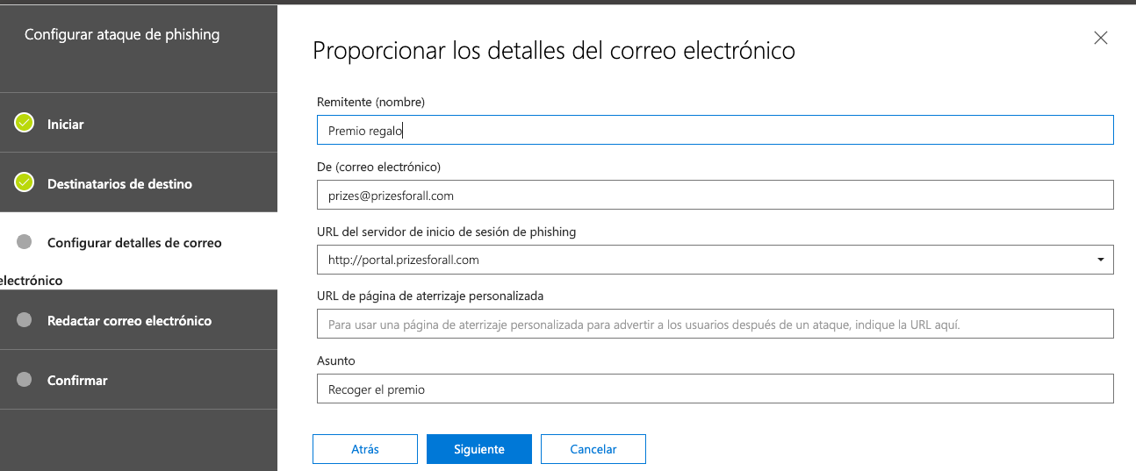This screenshot has height=471, width=1136.
Task: Click the gray circle beside Redactar correo electrónico
Action: pyautogui.click(x=25, y=320)
